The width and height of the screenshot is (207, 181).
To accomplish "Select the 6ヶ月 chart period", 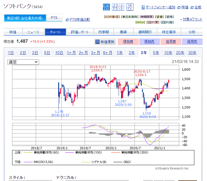I will (x=108, y=53).
